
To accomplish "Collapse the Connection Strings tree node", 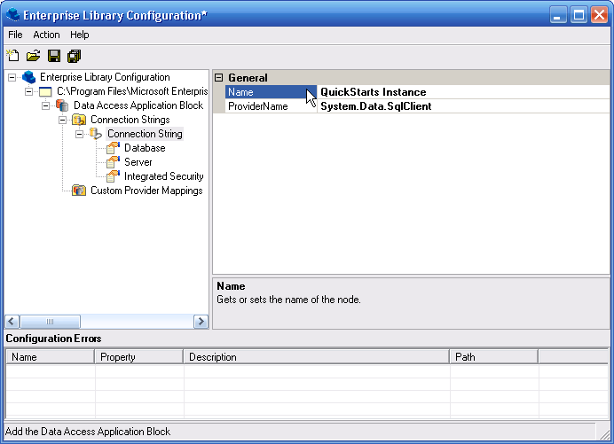I will point(63,120).
